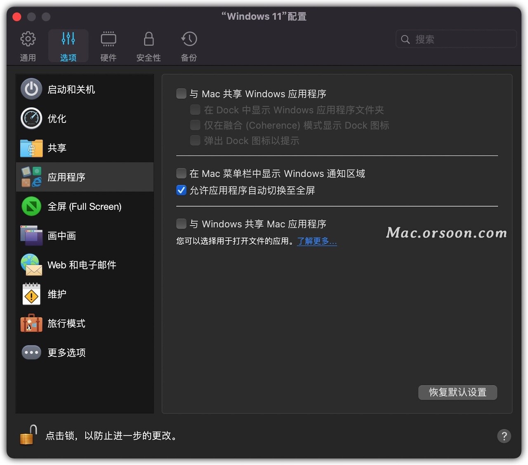Click the Web 和电子邮件 globe icon

click(31, 265)
